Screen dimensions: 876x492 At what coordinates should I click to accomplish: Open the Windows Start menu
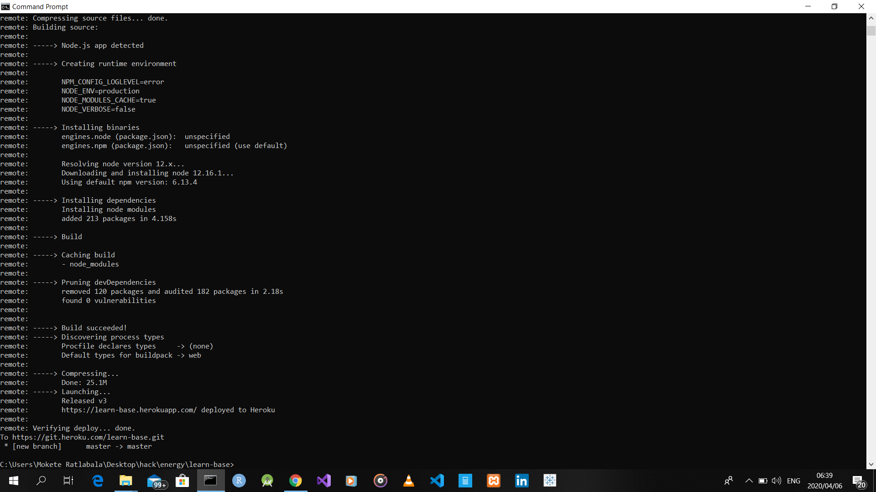[13, 481]
